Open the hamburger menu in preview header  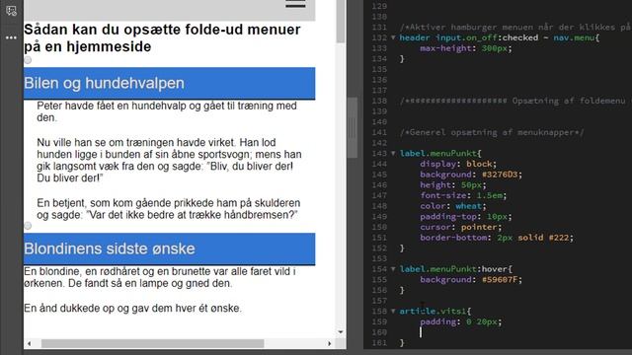click(295, 4)
